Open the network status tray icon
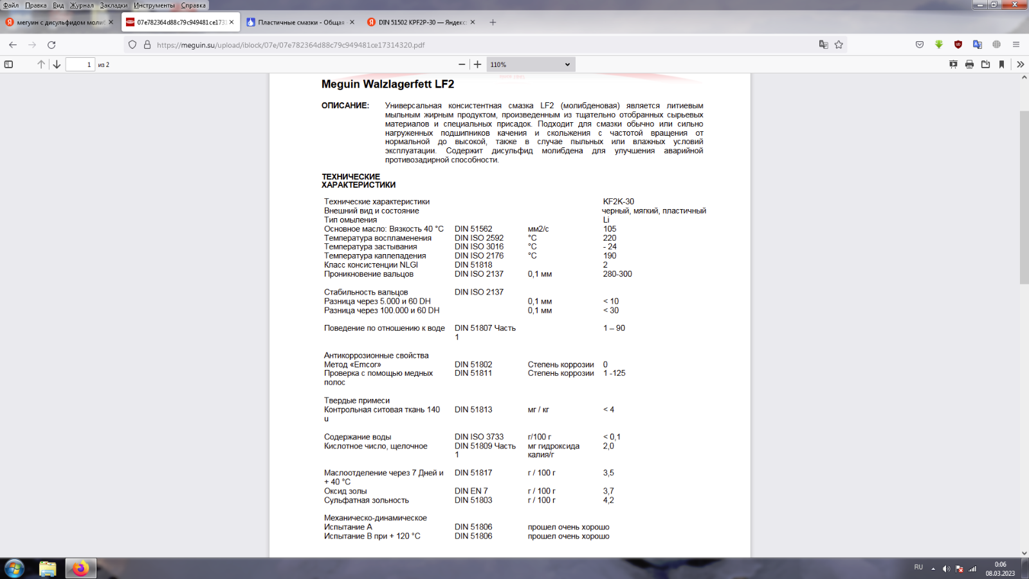The height and width of the screenshot is (579, 1029). point(972,569)
